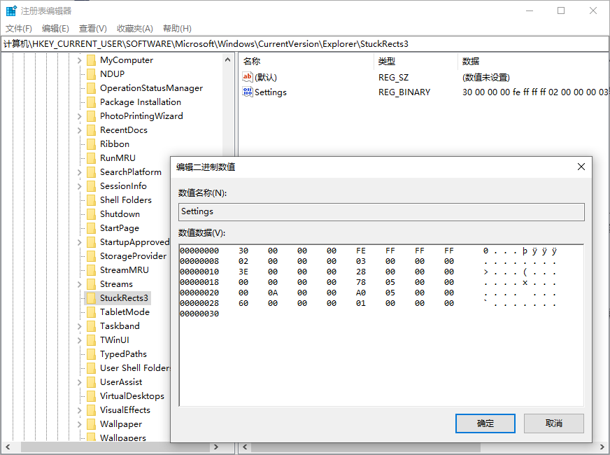
Task: Open the 编辑(E) menu
Action: [55, 28]
